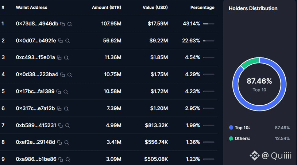297x165 pixels.
Task: Copy wallet address 0x73d8...4946db
Action: [62, 24]
